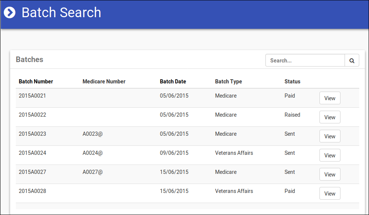The width and height of the screenshot is (369, 215).
Task: Click the arrow icon beside Batch Search title
Action: 9,13
